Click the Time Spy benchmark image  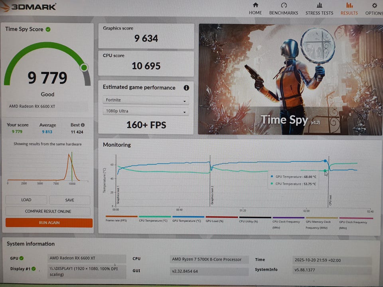[x=290, y=79]
